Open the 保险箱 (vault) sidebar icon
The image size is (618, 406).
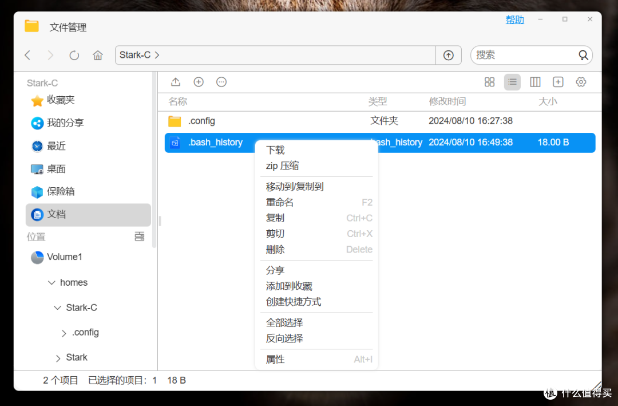36,191
